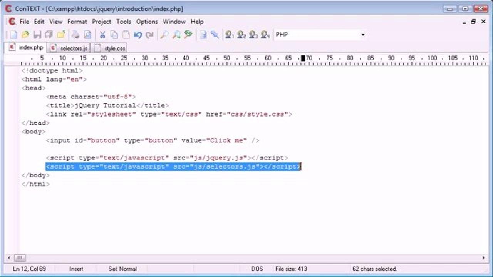Click the link rel="stylesheet" line

click(169, 114)
